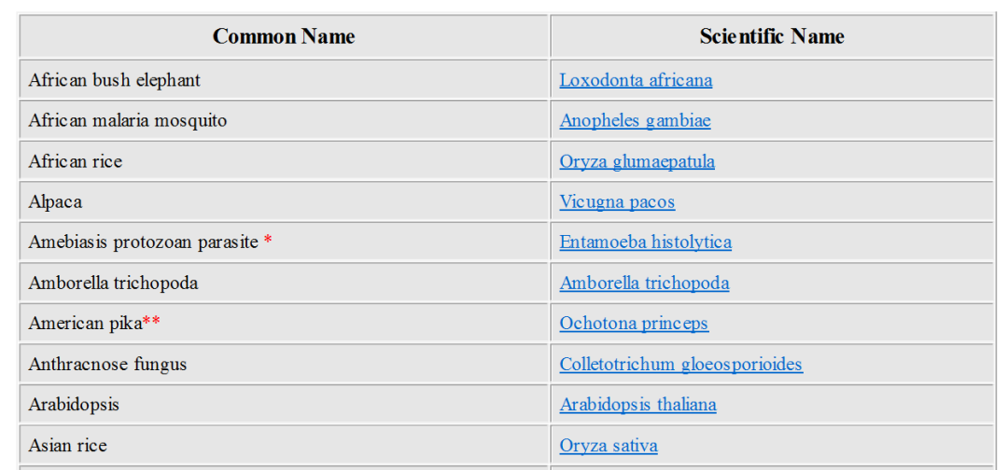Viewport: 1008px width, 470px height.
Task: Open the Oryza sativa link
Action: point(609,446)
